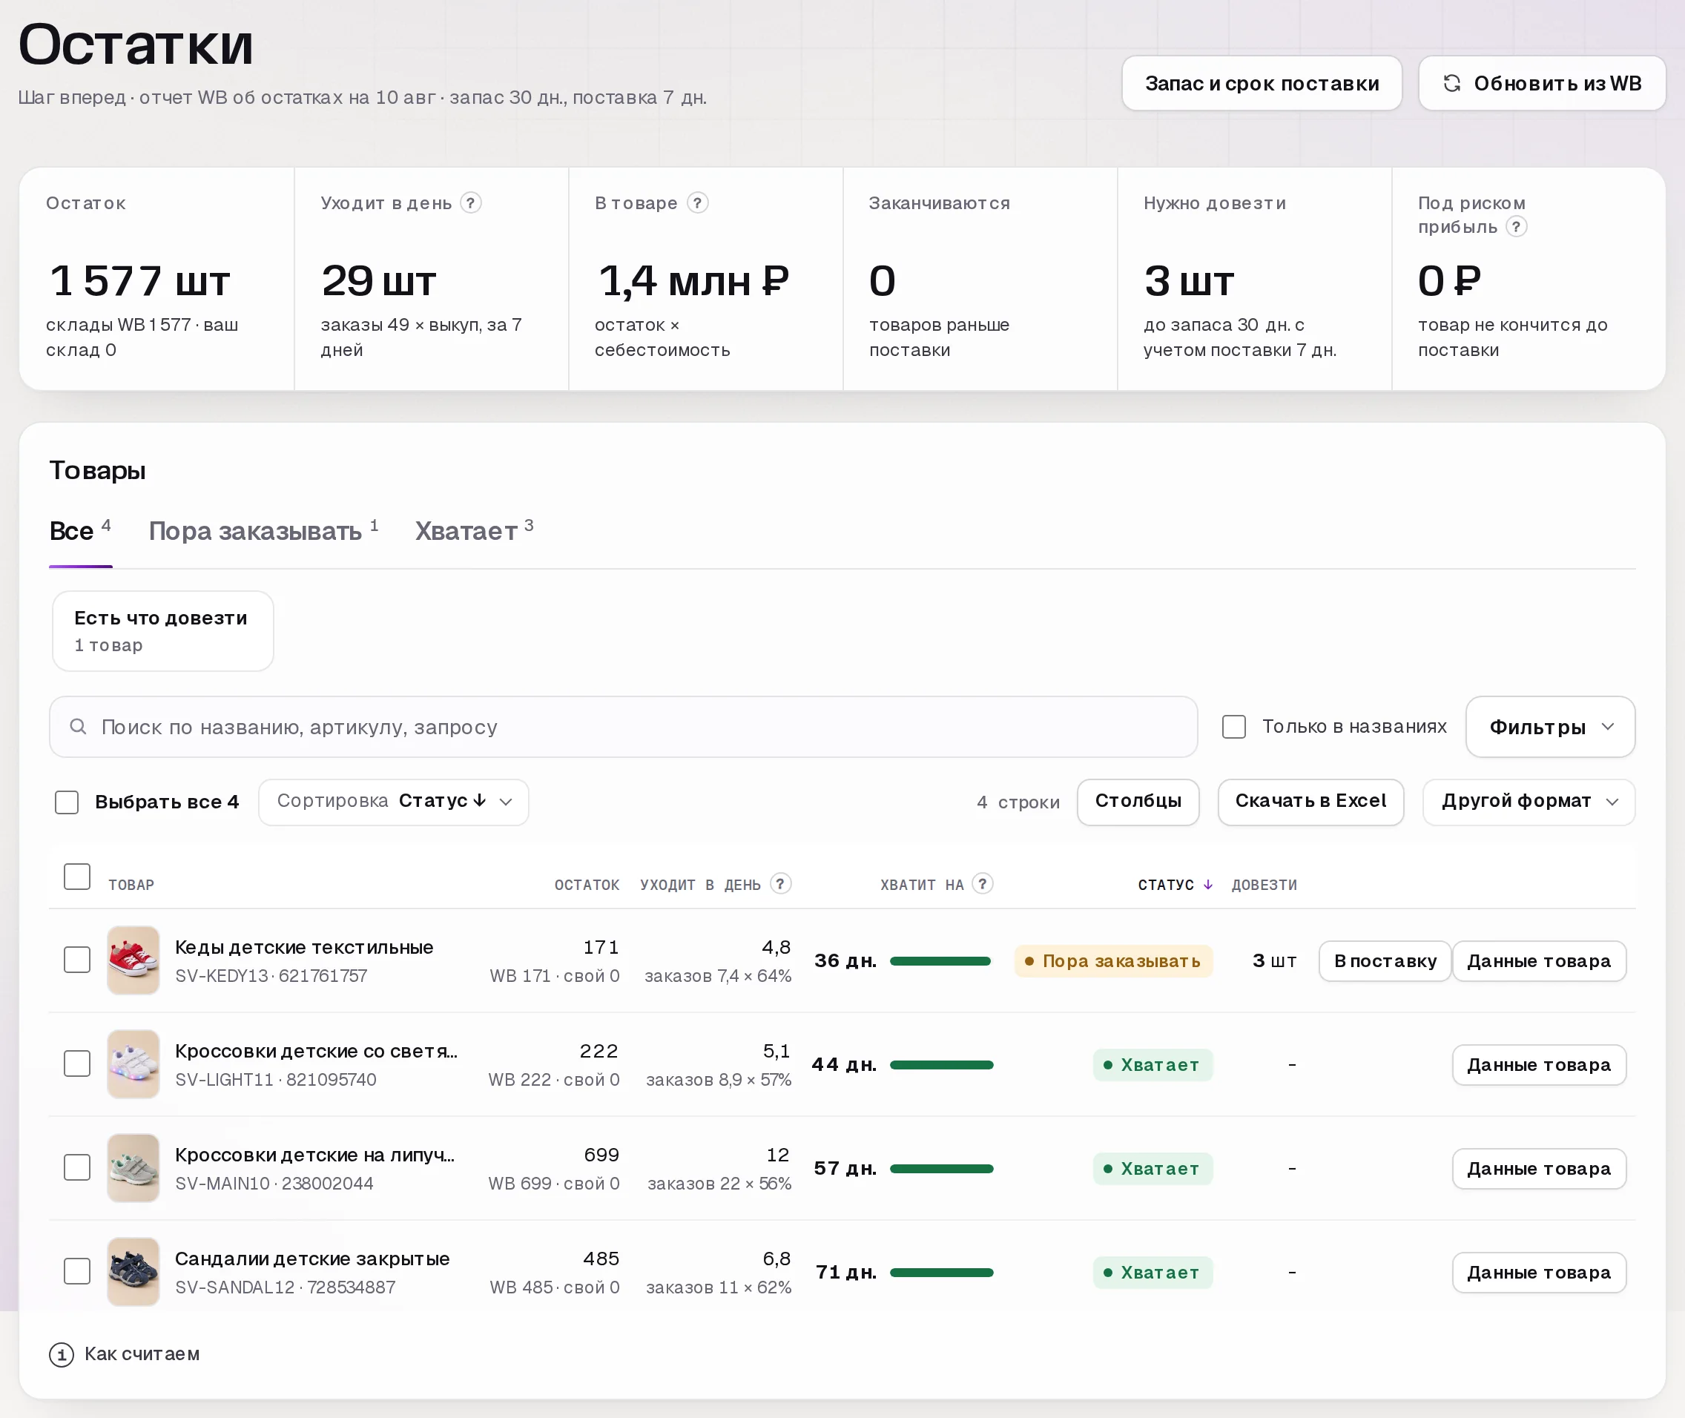The width and height of the screenshot is (1685, 1418).
Task: Select the SV-LIGHT11 row checkbox
Action: (77, 1063)
